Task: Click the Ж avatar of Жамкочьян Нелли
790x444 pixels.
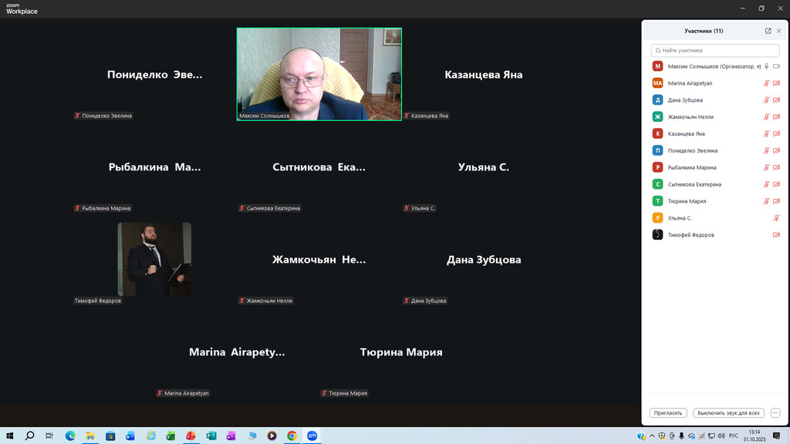Action: click(x=657, y=117)
